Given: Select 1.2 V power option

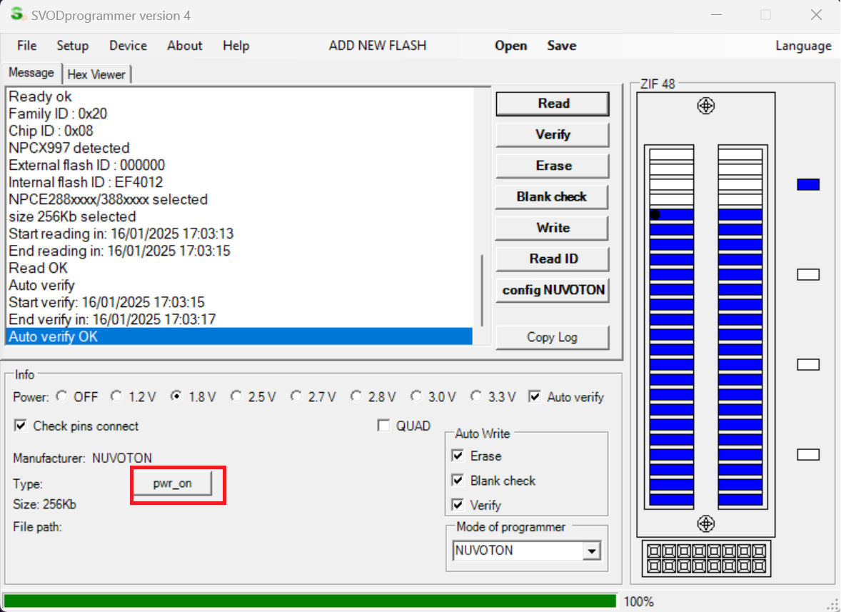Looking at the screenshot, I should pyautogui.click(x=116, y=396).
